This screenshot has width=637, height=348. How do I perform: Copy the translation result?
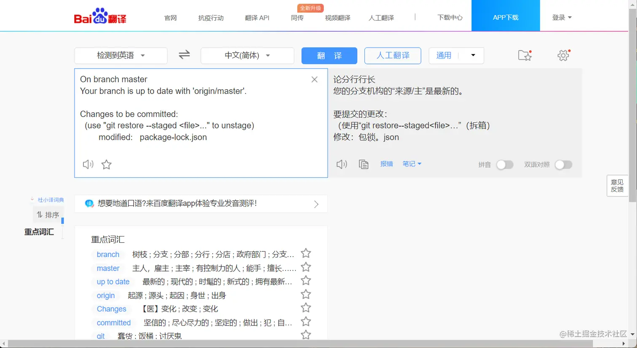coord(364,164)
